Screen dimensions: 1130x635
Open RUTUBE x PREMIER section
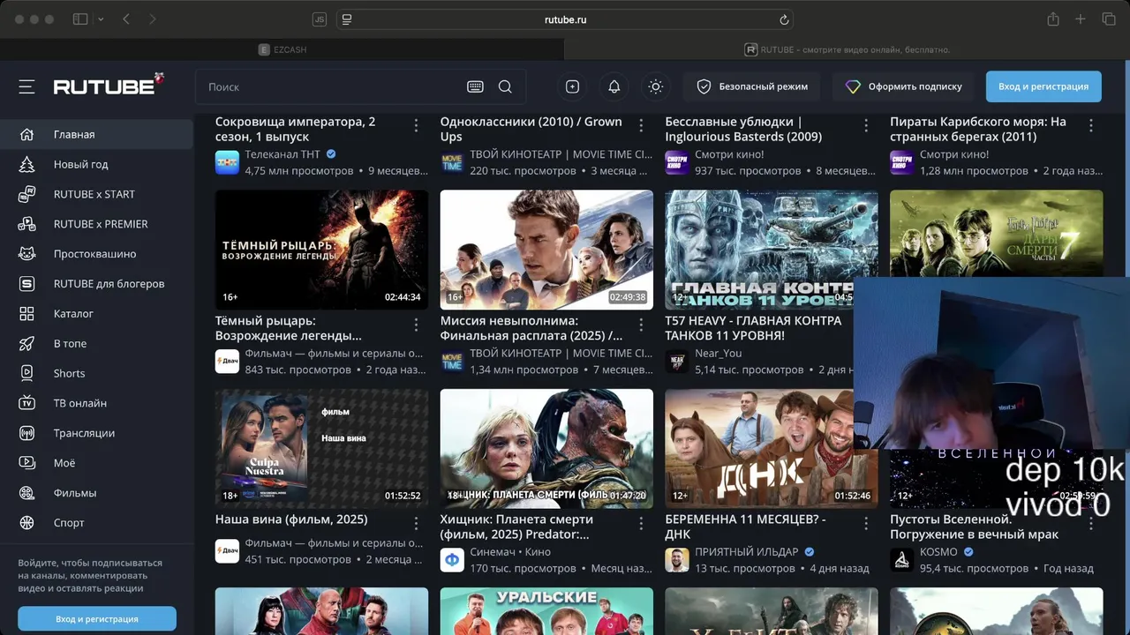pos(96,224)
